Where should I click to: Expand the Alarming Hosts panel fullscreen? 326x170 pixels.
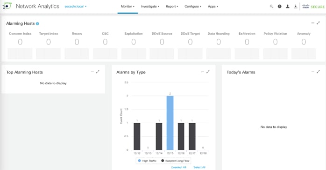pyautogui.click(x=318, y=23)
